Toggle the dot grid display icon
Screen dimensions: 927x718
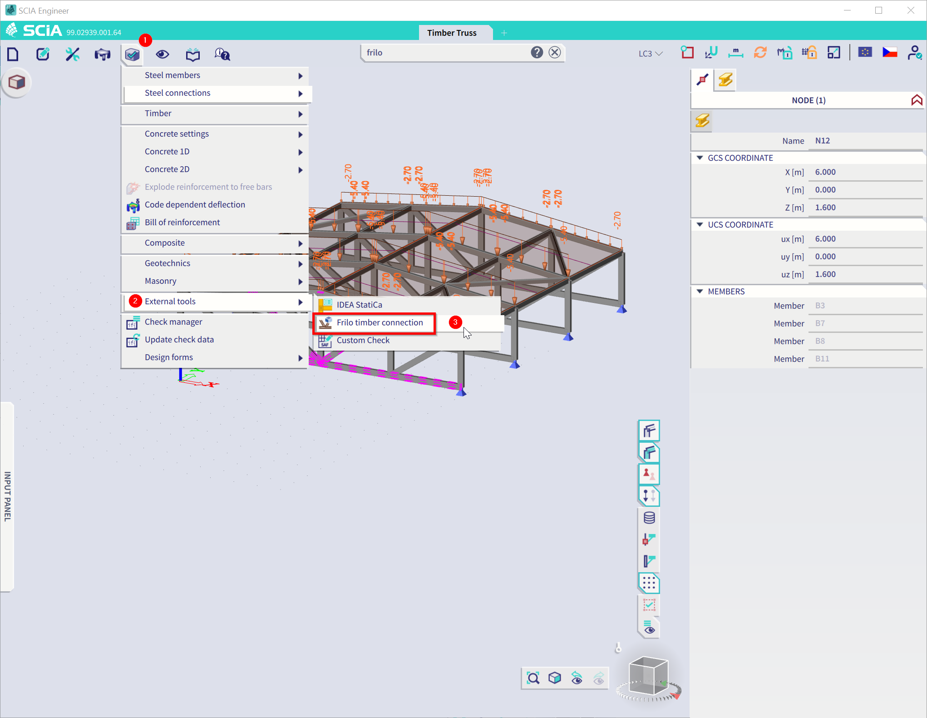point(649,583)
